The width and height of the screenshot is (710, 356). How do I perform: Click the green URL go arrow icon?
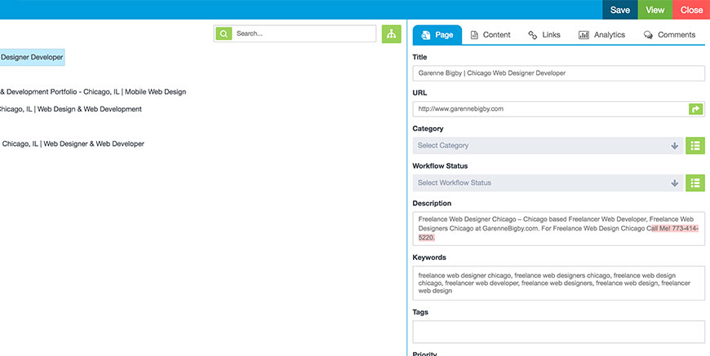[x=695, y=108]
